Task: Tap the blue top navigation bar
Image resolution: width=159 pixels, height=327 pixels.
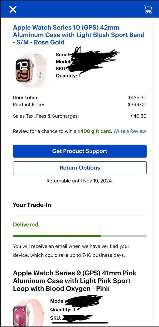Action: pos(79,9)
